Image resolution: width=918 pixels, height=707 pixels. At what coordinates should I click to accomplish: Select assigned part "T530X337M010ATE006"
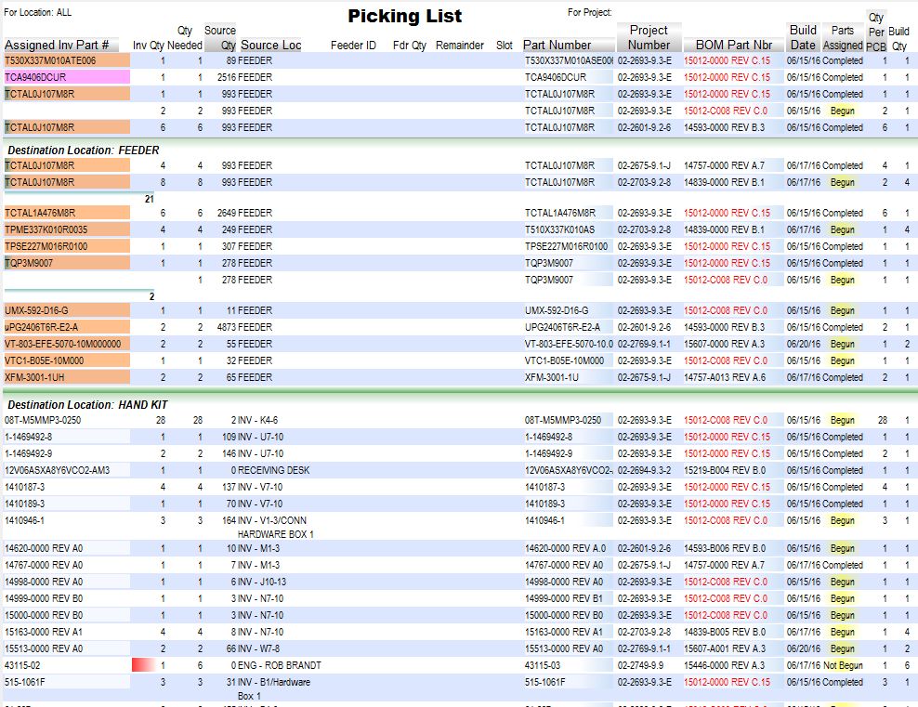click(67, 61)
